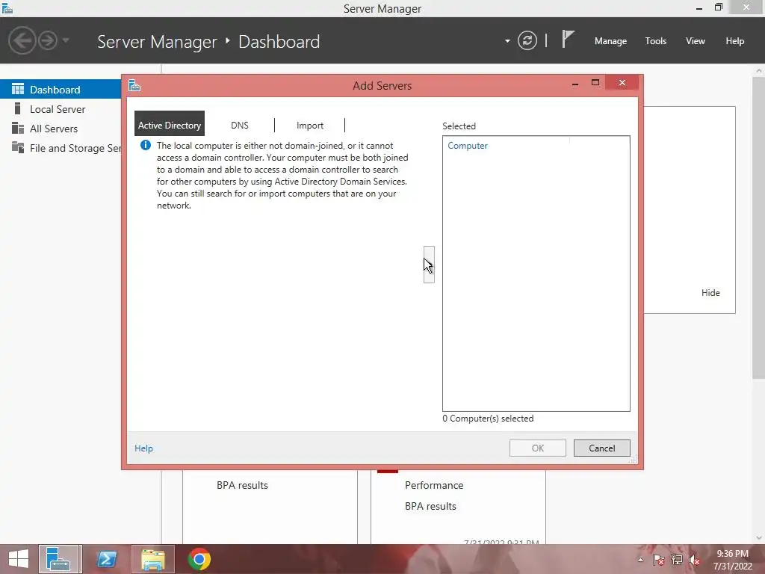Click the forward navigation arrow in Server Manager
The image size is (765, 574).
[x=48, y=40]
